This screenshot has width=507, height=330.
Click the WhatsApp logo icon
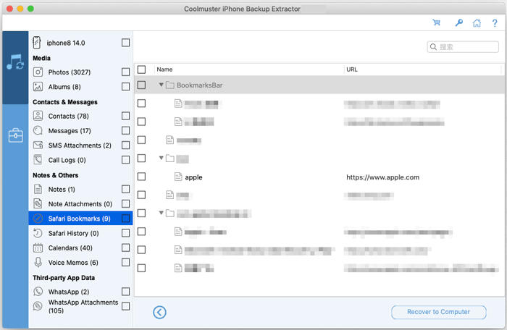pos(38,292)
